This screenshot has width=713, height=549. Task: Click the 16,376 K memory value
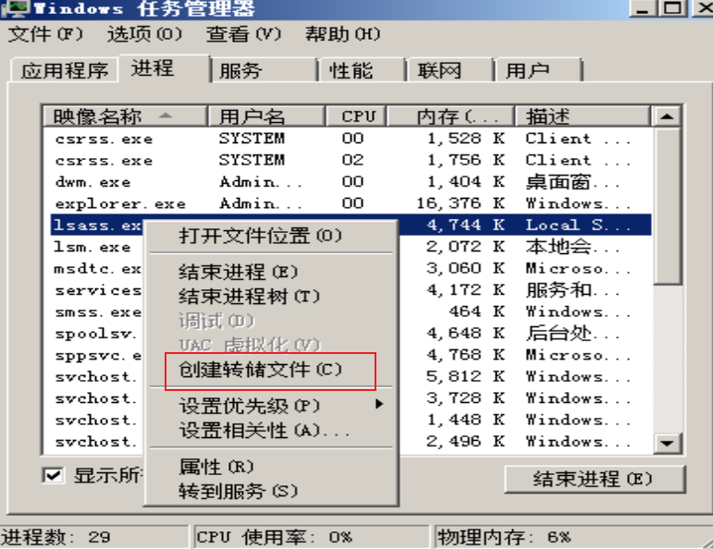(x=461, y=203)
